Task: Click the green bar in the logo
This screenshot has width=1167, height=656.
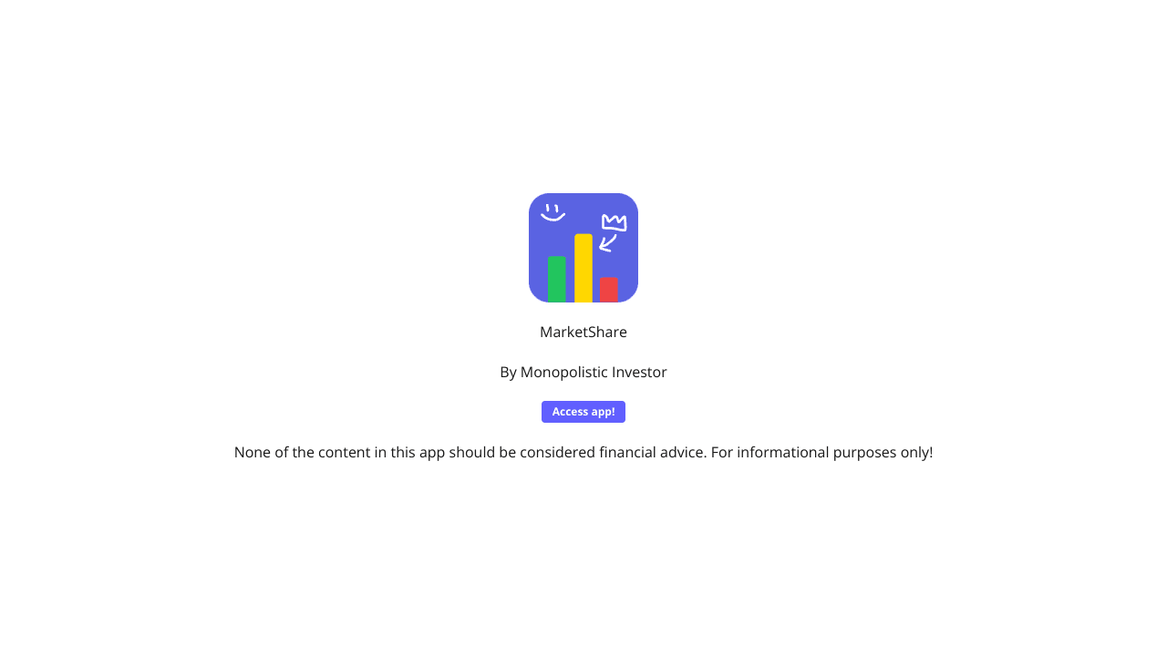Action: point(557,279)
